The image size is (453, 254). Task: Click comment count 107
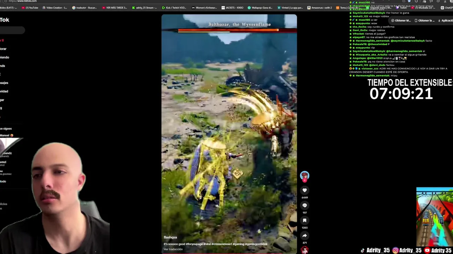tap(304, 213)
